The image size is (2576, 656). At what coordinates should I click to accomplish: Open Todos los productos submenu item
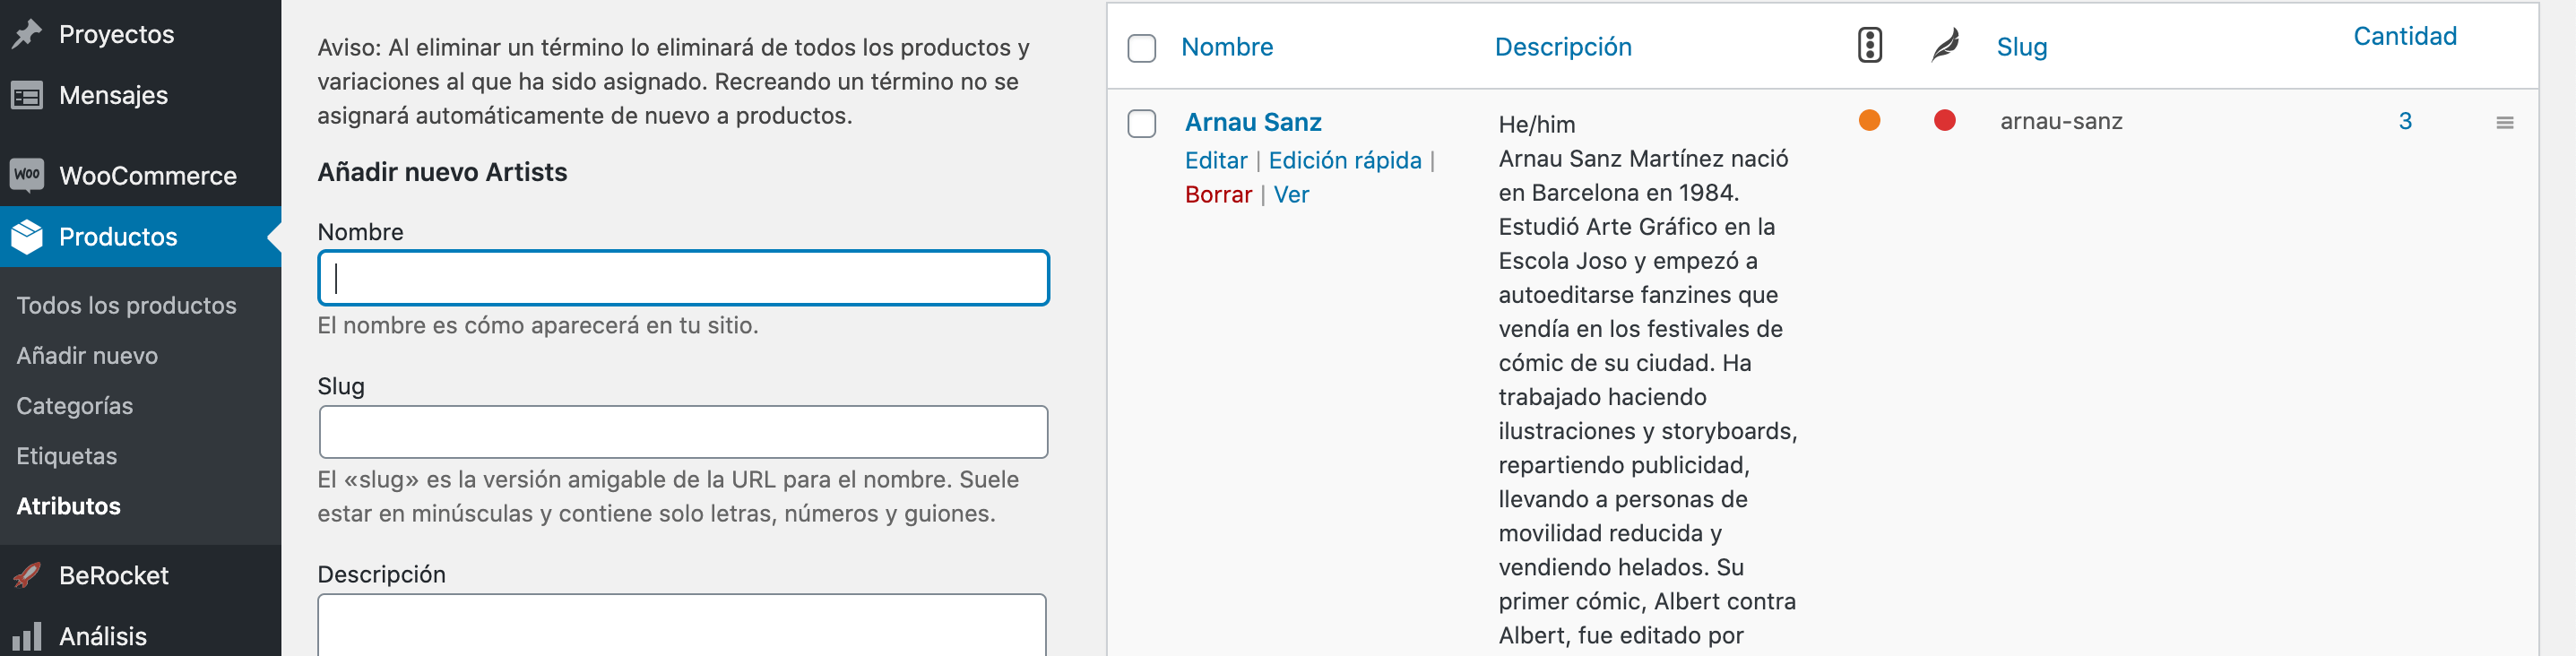click(126, 305)
